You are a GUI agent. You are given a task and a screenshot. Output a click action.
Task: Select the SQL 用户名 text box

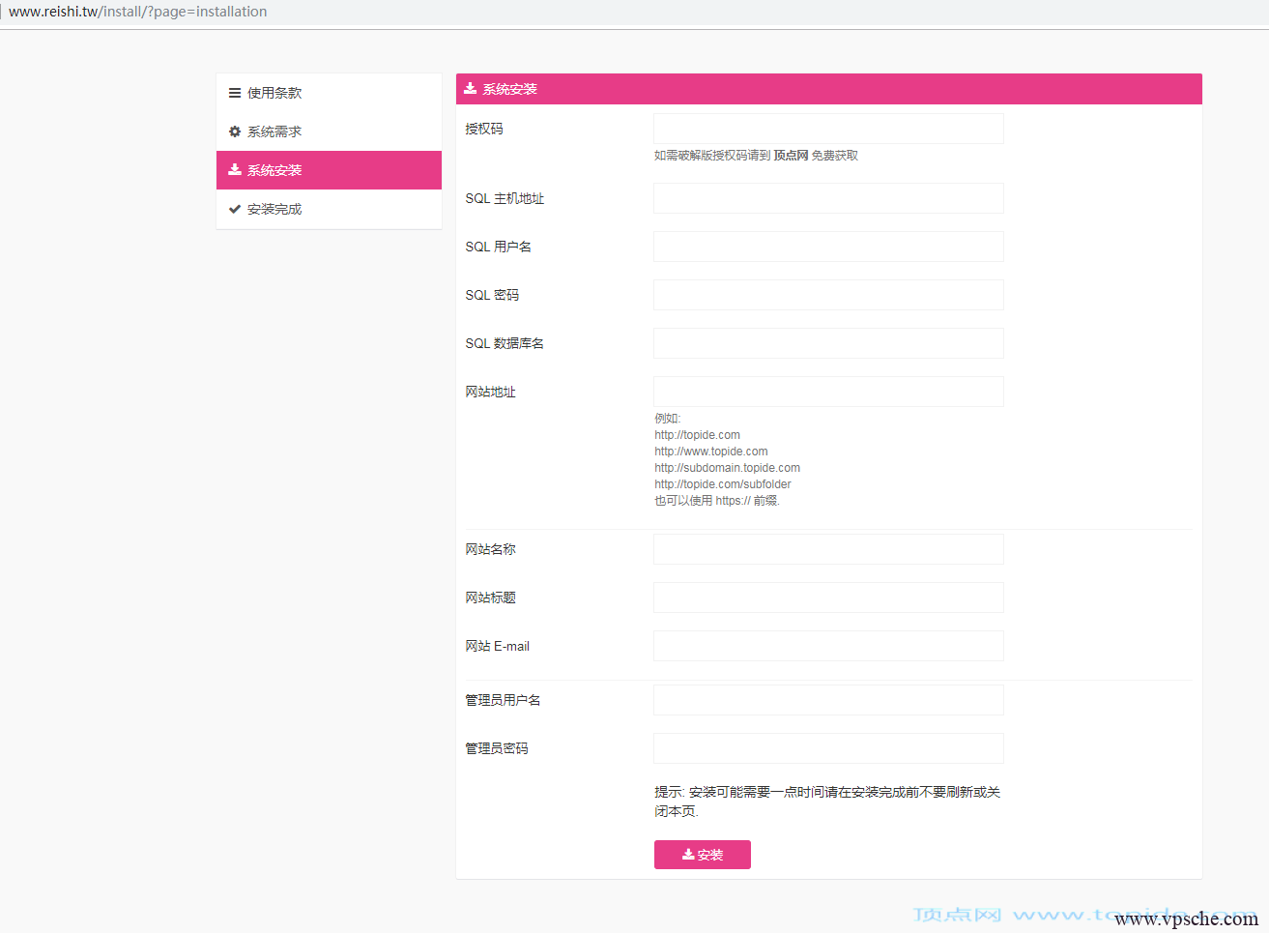tap(828, 247)
